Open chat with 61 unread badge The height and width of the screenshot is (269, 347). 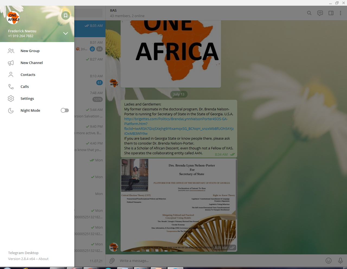90,79
